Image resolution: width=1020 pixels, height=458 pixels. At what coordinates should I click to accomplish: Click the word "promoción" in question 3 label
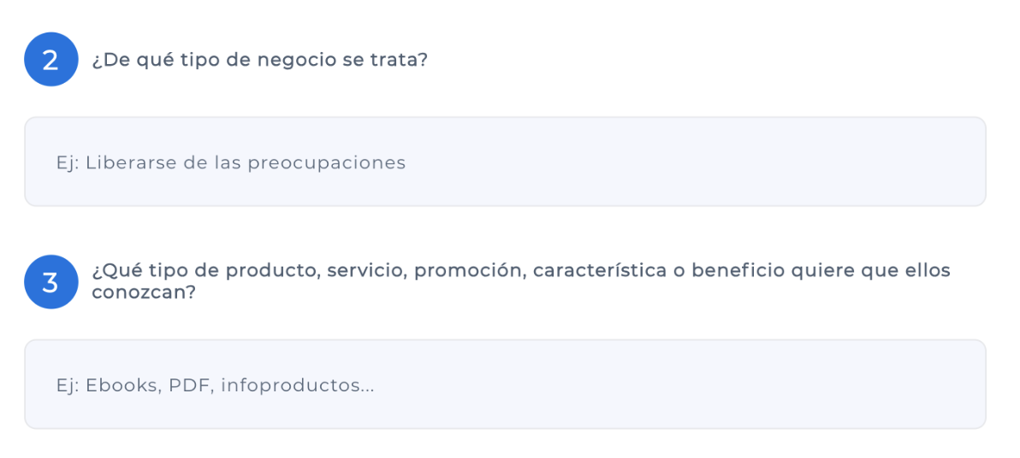469,272
